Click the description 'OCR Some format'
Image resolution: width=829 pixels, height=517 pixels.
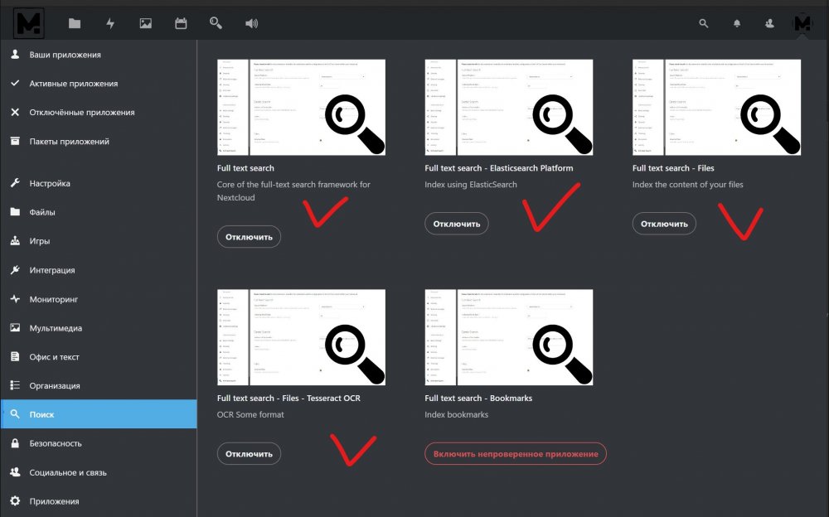(x=250, y=414)
